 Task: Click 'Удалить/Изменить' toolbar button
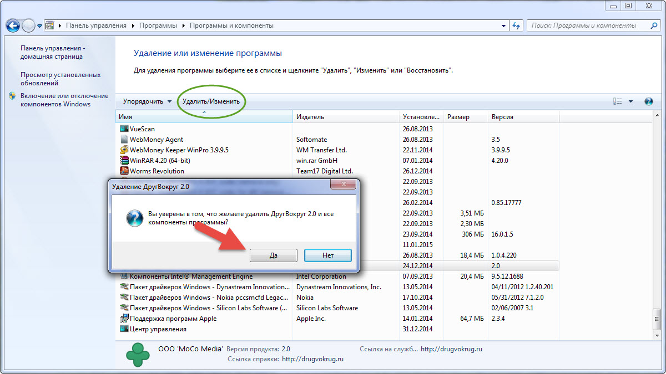pos(211,101)
